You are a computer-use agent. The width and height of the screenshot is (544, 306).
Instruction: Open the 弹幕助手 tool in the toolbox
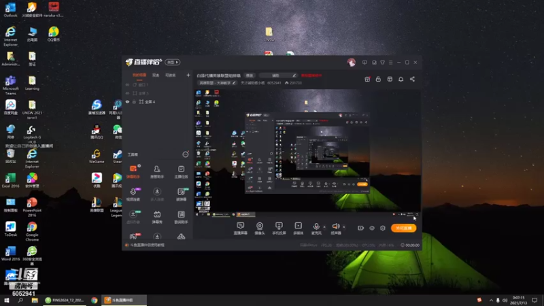133,171
